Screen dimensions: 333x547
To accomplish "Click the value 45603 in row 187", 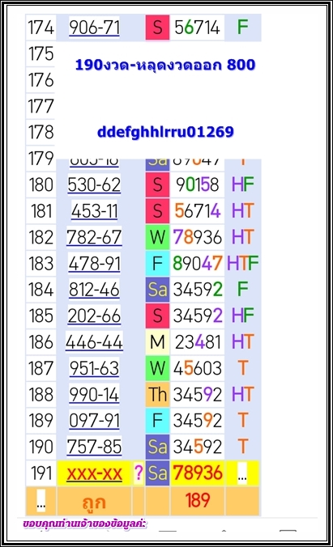I will click(198, 368).
